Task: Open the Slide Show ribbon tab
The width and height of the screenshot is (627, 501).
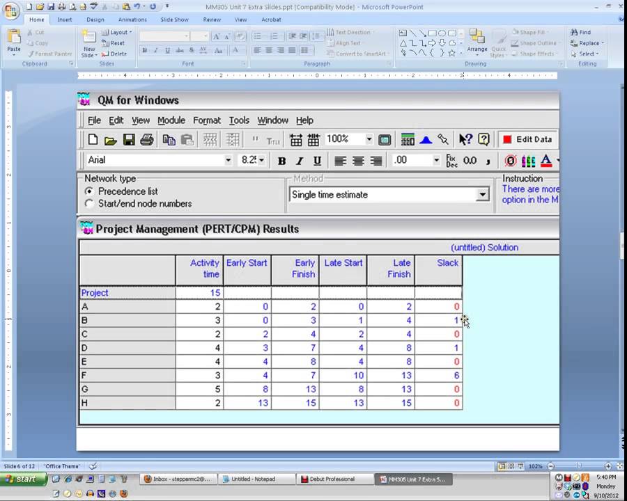Action: pyautogui.click(x=174, y=19)
